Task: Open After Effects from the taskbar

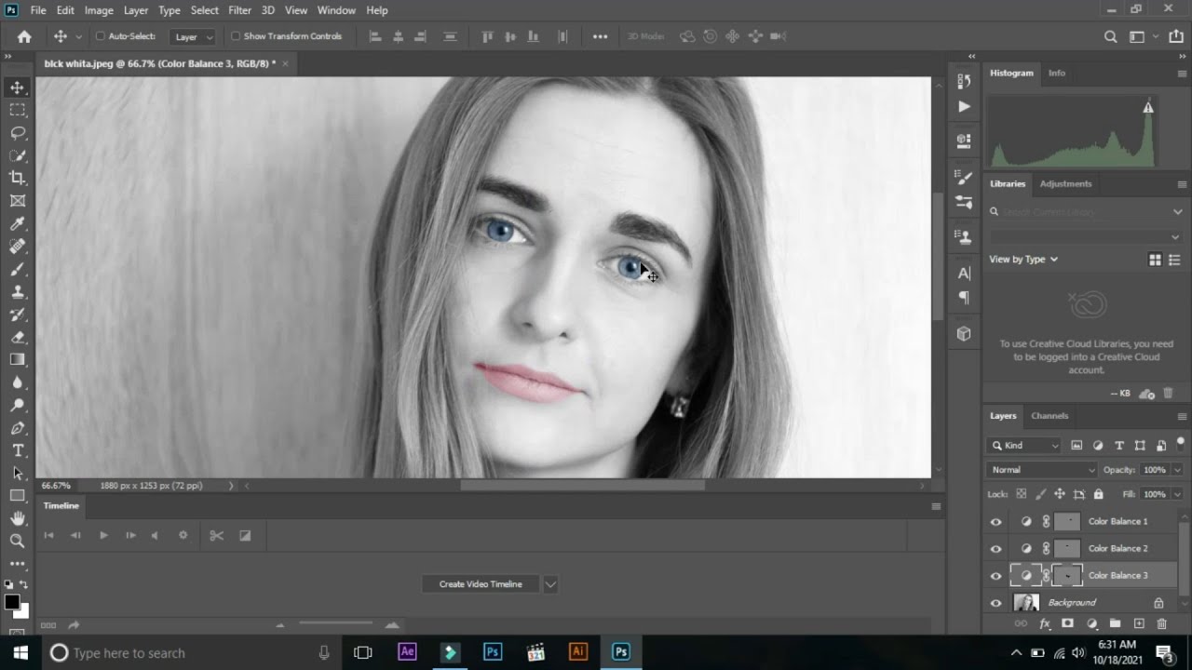Action: 407,652
